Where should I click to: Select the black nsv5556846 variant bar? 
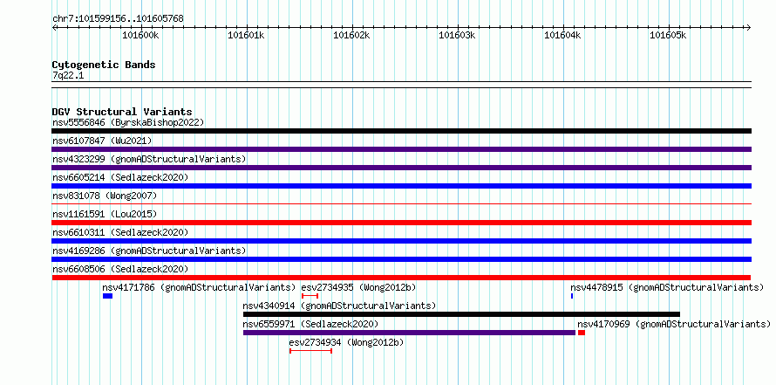pyautogui.click(x=401, y=131)
